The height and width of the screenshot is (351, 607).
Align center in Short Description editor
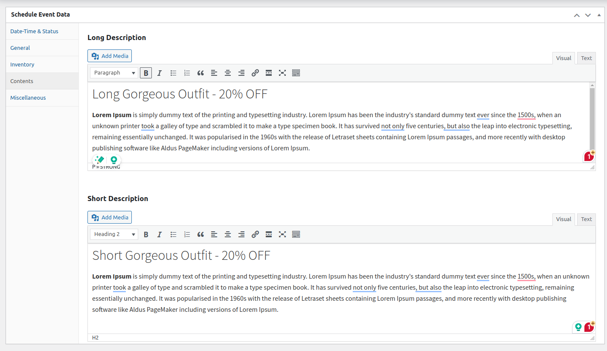(x=228, y=234)
